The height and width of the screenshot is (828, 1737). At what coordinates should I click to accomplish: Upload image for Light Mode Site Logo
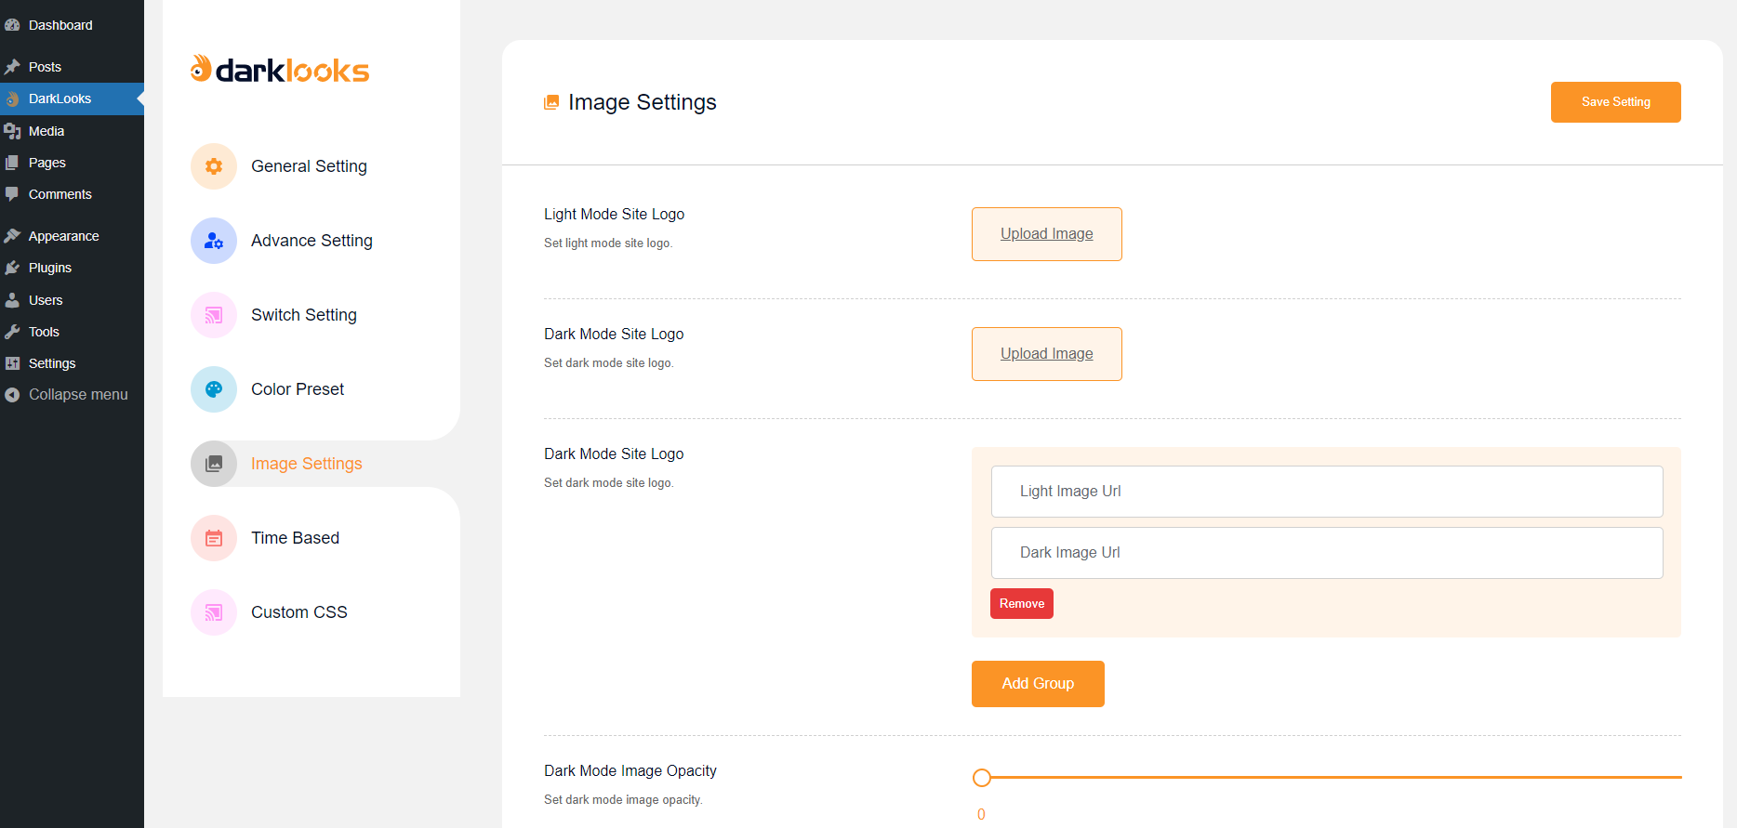[1047, 234]
